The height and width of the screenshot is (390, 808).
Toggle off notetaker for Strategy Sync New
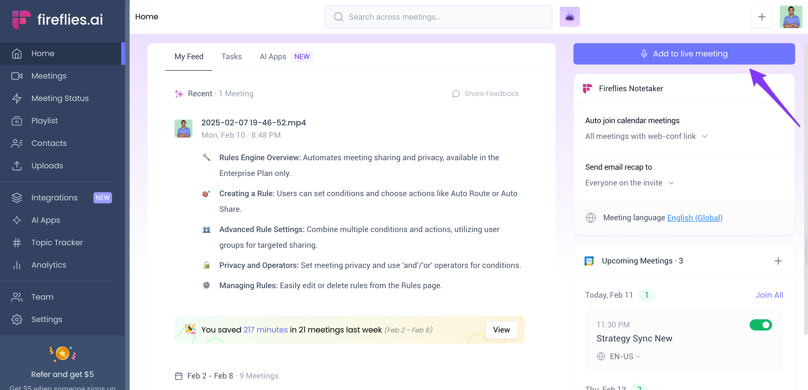tap(761, 325)
